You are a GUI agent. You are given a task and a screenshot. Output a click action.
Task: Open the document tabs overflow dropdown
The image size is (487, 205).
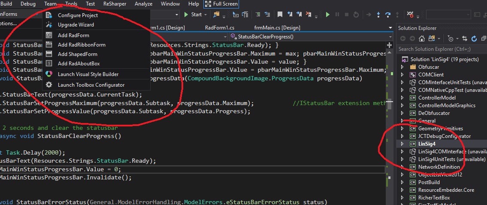click(x=390, y=28)
